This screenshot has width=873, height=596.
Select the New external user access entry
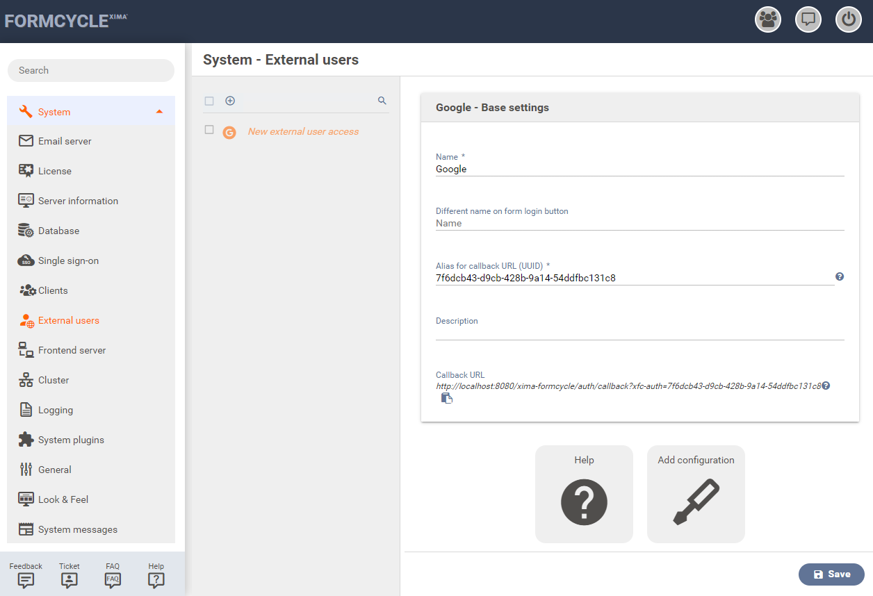pyautogui.click(x=303, y=132)
